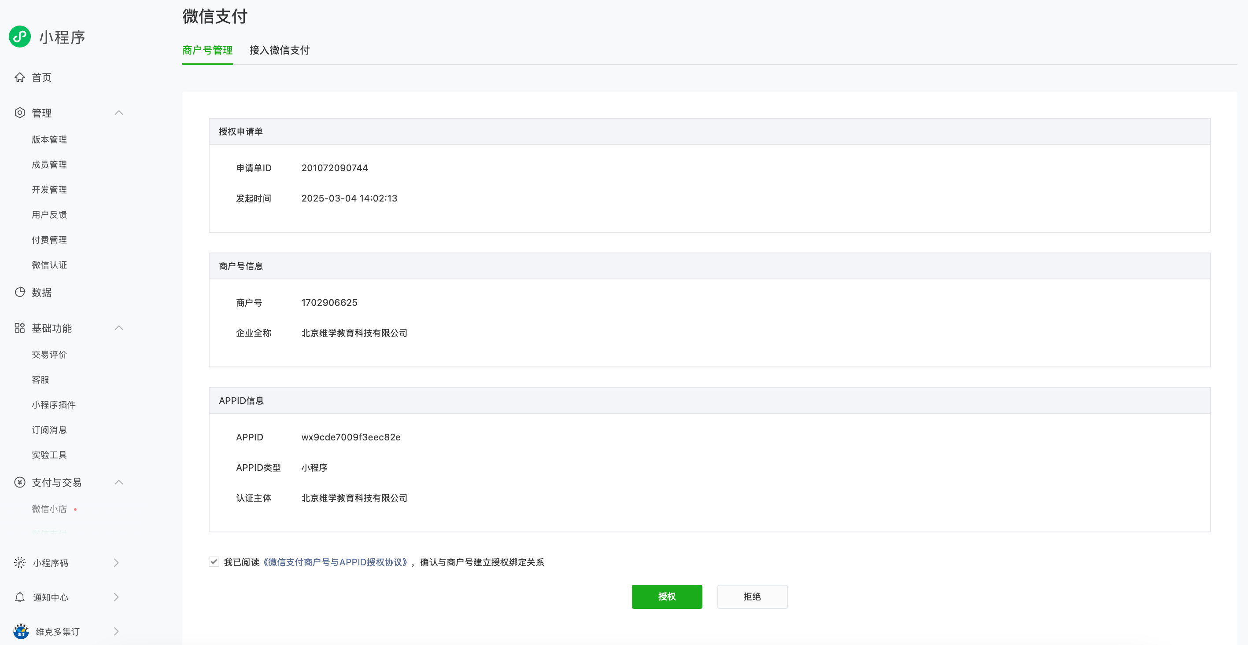Screen dimensions: 1248x645
Task: Open 首页 in the sidebar
Action: (42, 77)
